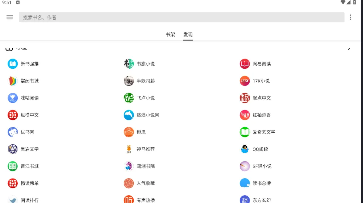Choose the 黑岩文学 label

(x=30, y=149)
